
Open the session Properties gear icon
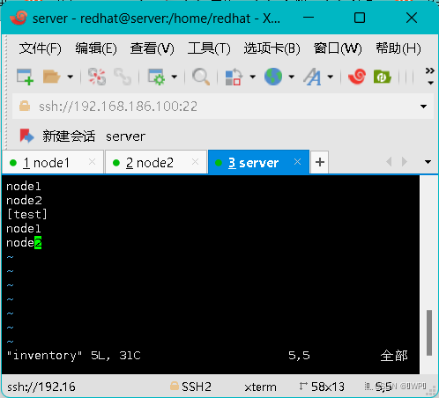[156, 77]
